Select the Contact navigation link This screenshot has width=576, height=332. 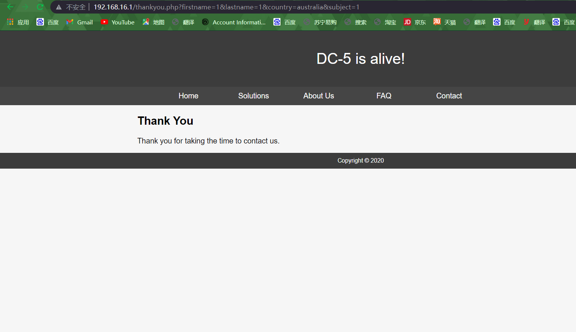coord(449,96)
